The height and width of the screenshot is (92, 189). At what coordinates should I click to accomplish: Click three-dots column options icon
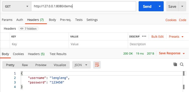144,36
